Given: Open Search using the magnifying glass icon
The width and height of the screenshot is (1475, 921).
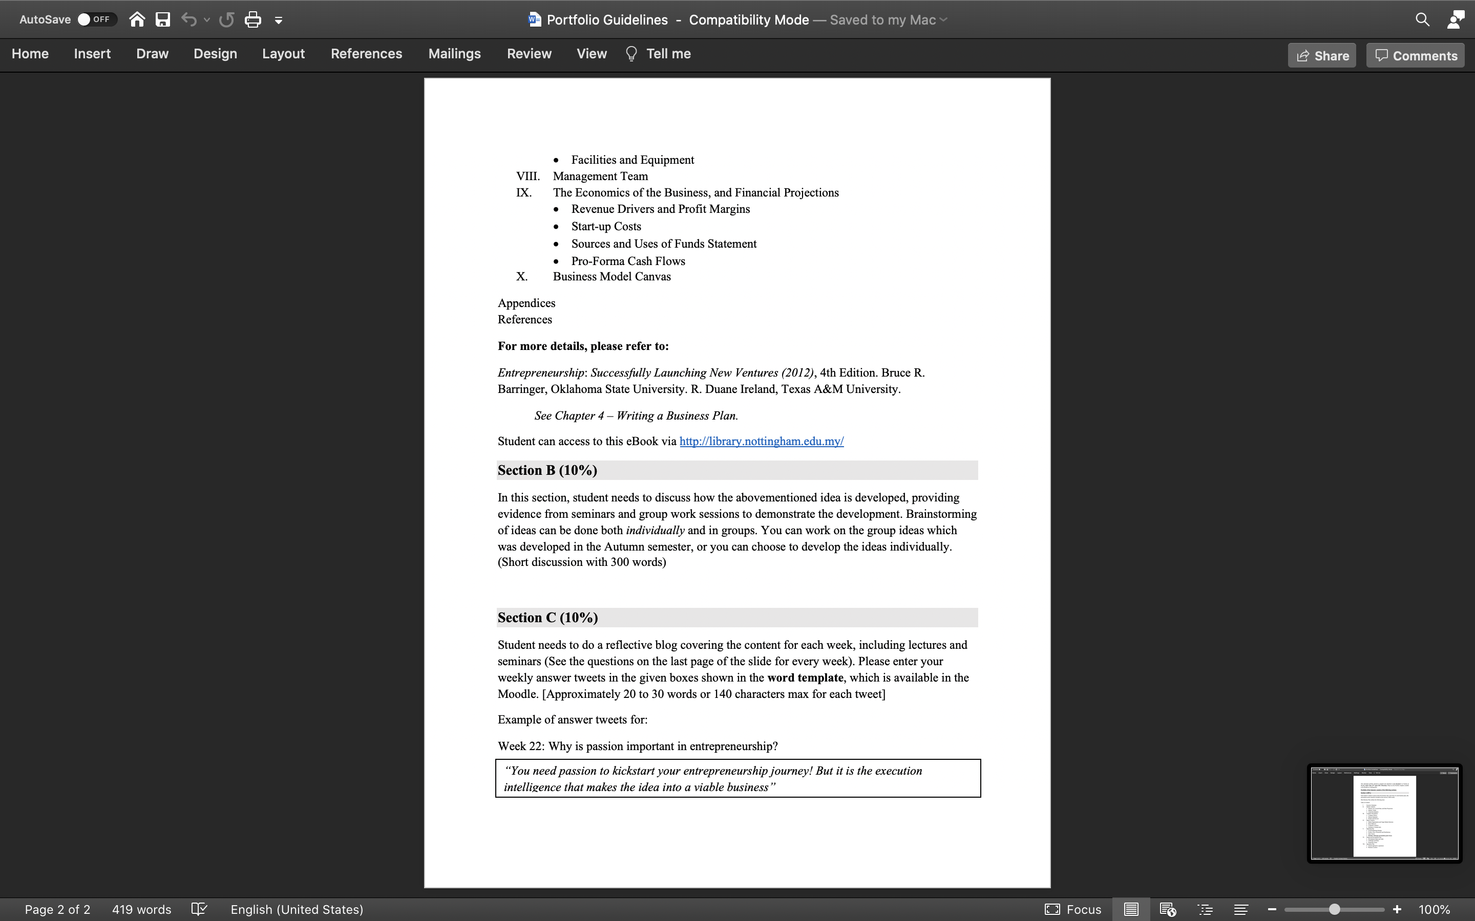Looking at the screenshot, I should point(1423,19).
